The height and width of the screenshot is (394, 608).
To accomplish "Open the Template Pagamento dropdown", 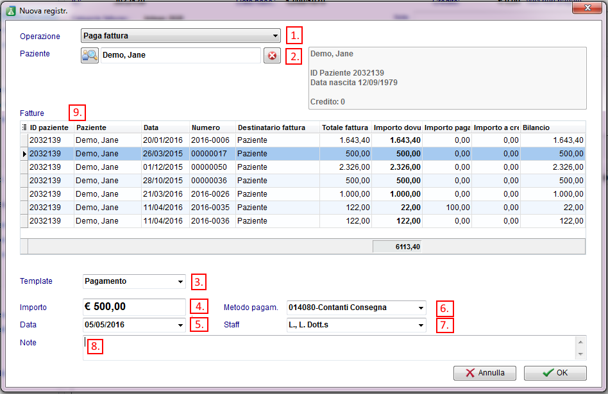I will tap(180, 282).
